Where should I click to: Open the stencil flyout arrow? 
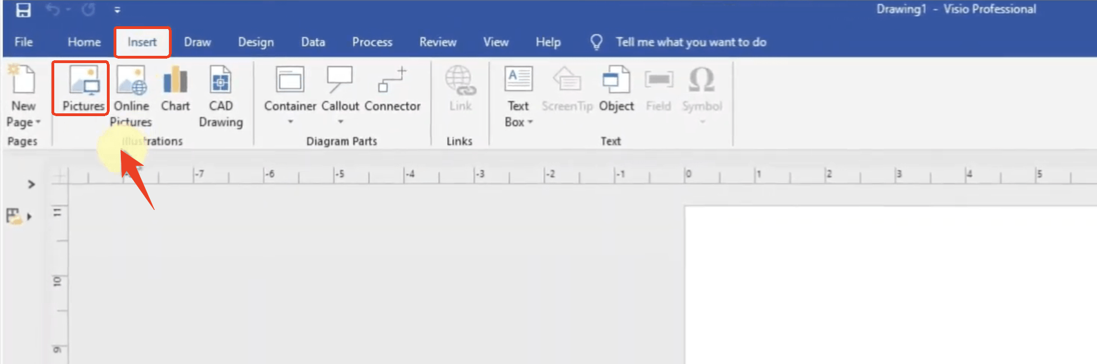click(x=29, y=217)
